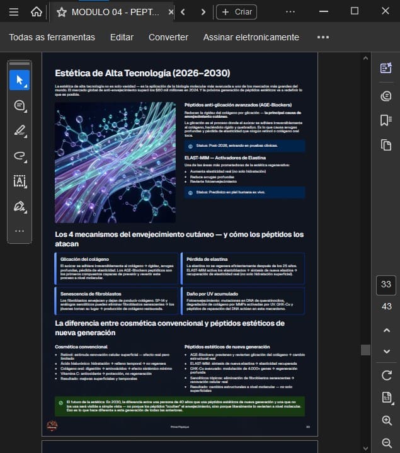This screenshot has width=400, height=453.
Task: Click the current page number 33 field
Action: pos(386,285)
